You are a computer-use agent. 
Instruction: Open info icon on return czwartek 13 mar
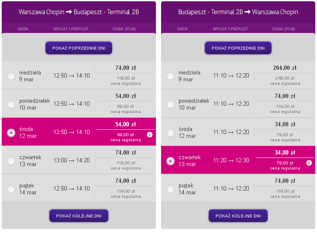coord(309,163)
